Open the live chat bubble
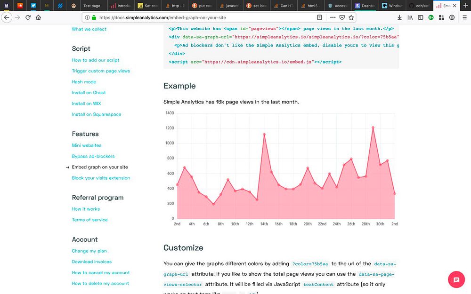 pyautogui.click(x=456, y=279)
